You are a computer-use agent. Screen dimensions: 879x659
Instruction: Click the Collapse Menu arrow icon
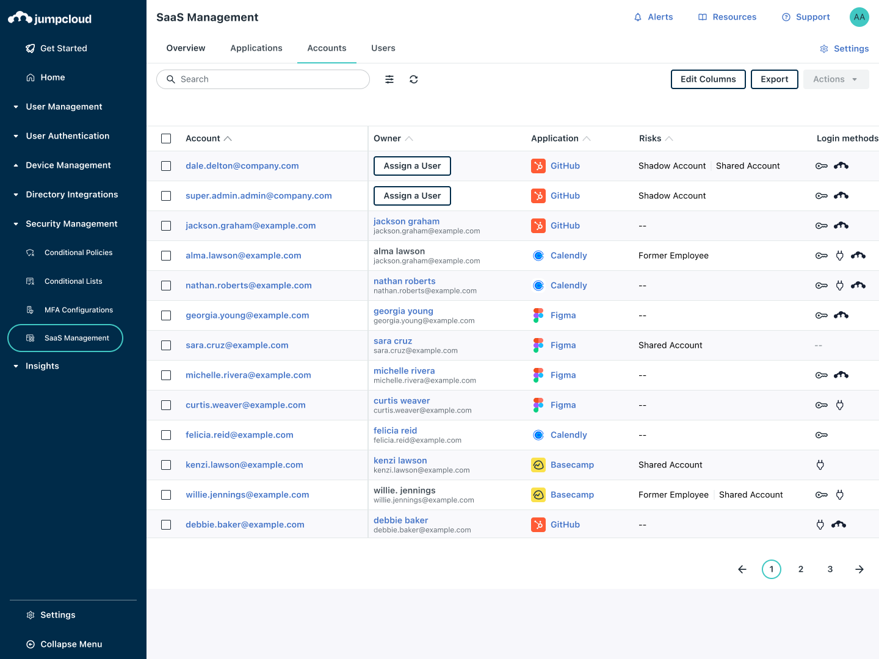click(31, 644)
